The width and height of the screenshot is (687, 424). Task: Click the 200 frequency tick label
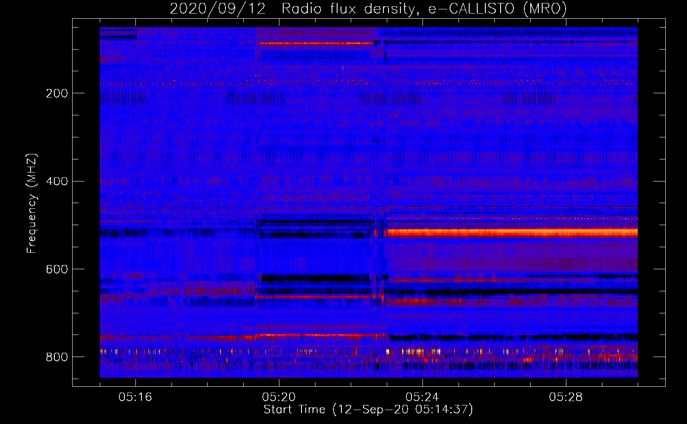pos(56,93)
